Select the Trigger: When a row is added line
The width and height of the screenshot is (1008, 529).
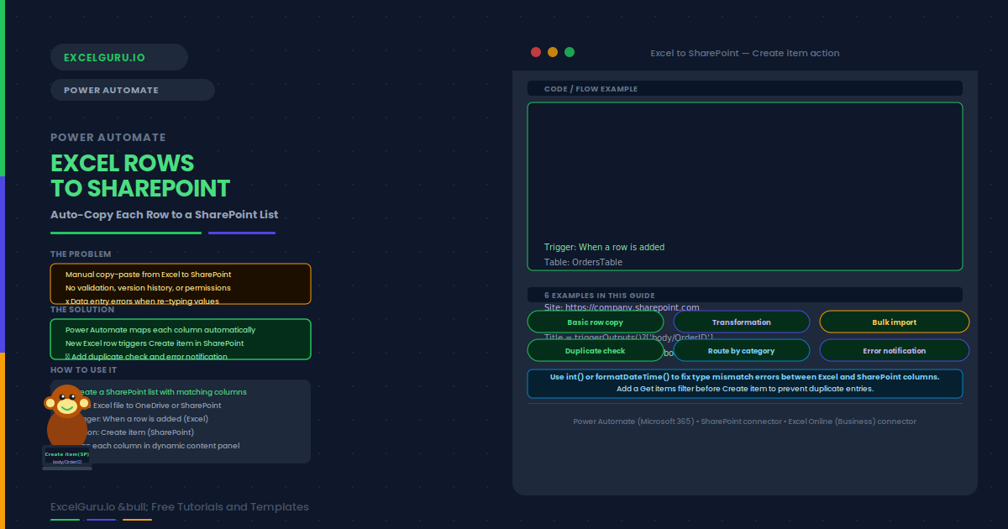point(605,247)
